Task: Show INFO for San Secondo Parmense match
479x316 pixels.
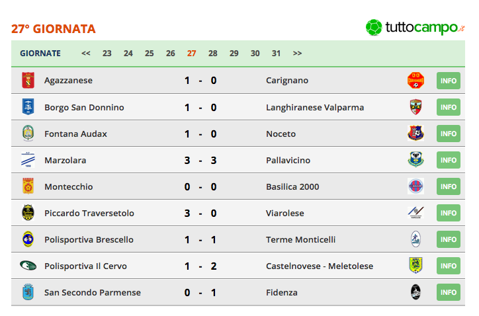Action: (449, 292)
